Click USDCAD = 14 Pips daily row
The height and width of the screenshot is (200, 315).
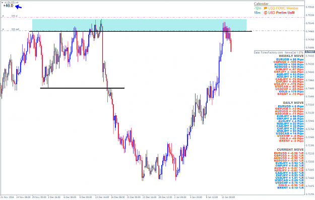[x=290, y=134]
